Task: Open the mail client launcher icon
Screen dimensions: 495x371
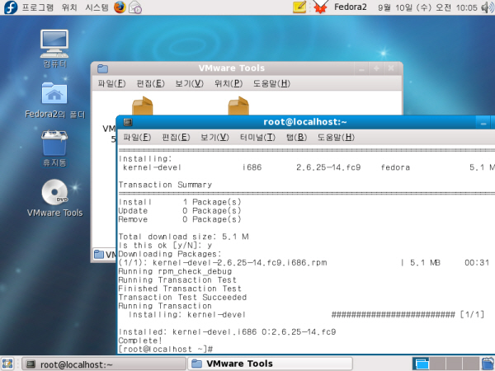Action: pyautogui.click(x=135, y=7)
